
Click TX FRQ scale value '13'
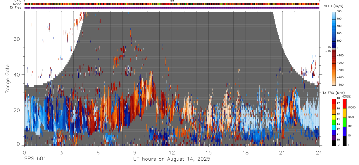[338, 124]
